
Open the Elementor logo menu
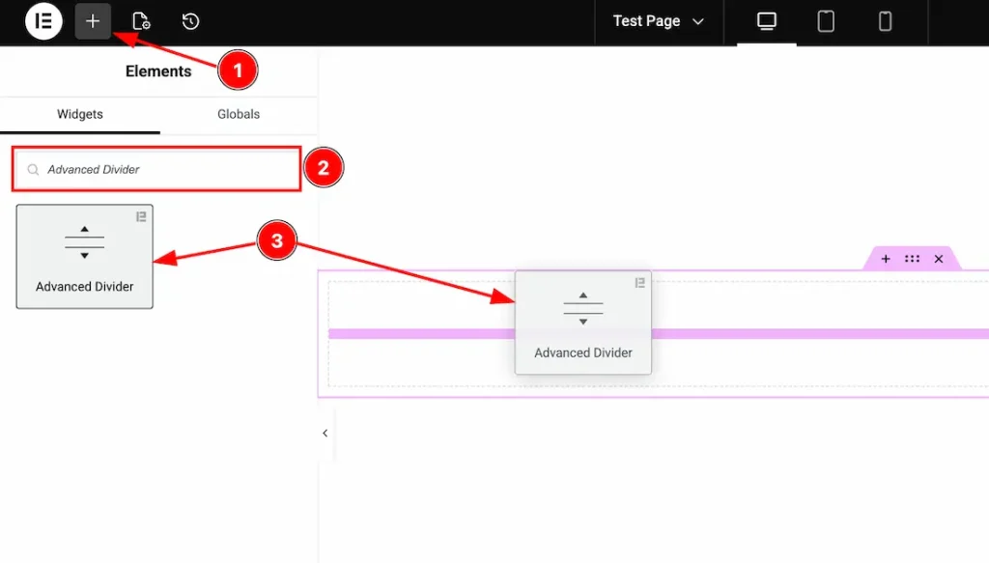coord(43,21)
